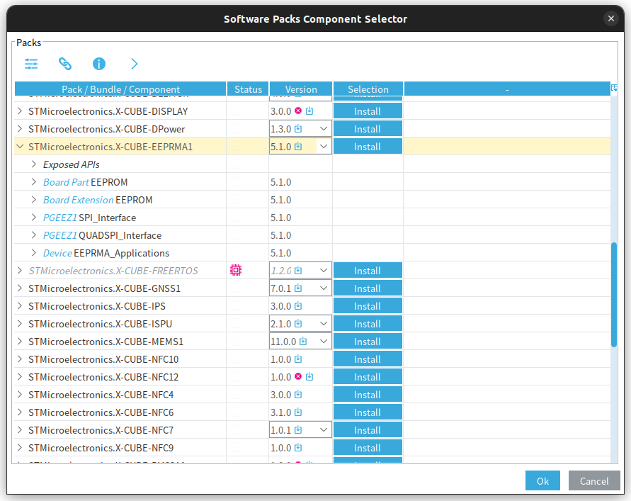Expand PGEEZ1 SPI_Interface component
The height and width of the screenshot is (501, 631).
(34, 218)
